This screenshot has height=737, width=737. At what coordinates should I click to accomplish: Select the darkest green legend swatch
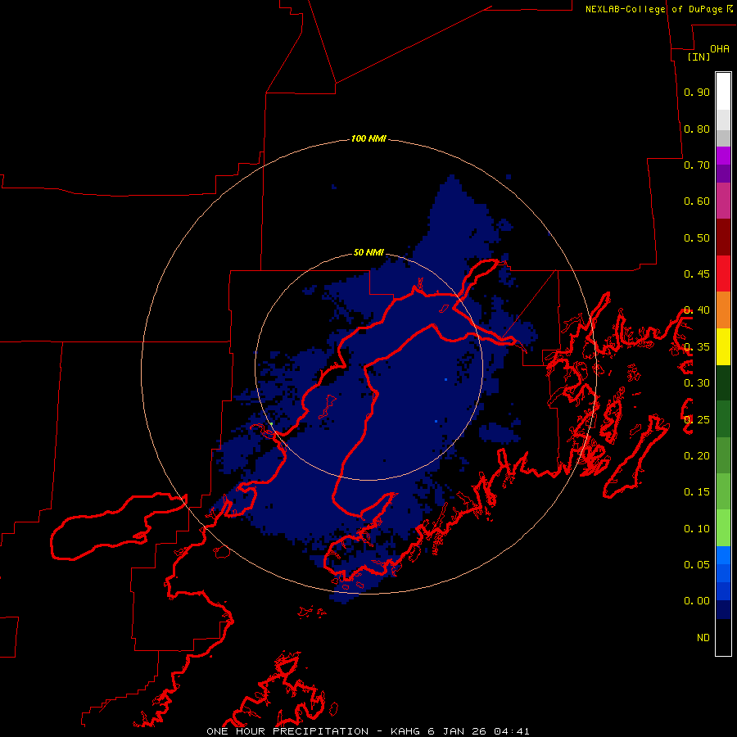[x=723, y=382]
